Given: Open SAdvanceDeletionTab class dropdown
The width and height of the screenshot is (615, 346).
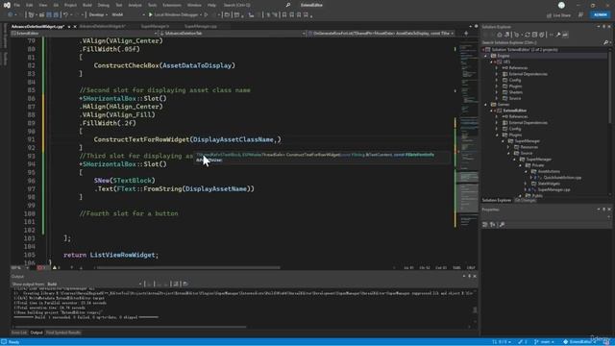Looking at the screenshot, I should (233, 34).
